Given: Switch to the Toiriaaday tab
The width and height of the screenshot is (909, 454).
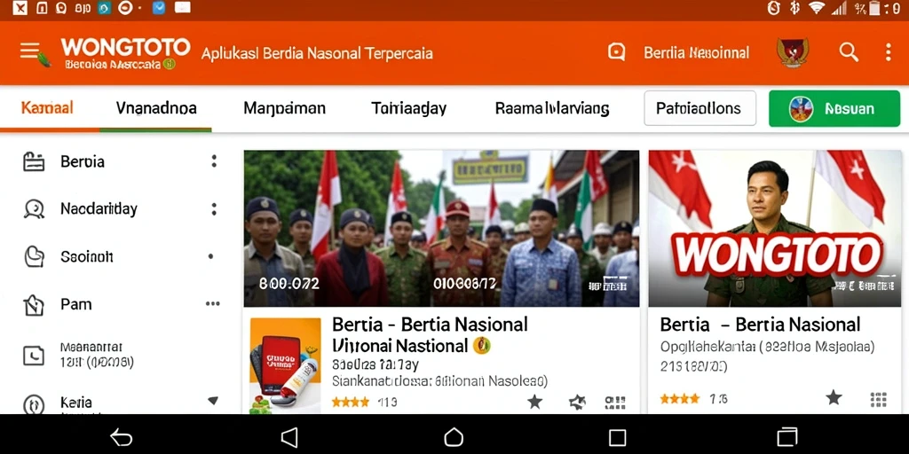Looking at the screenshot, I should coord(408,108).
